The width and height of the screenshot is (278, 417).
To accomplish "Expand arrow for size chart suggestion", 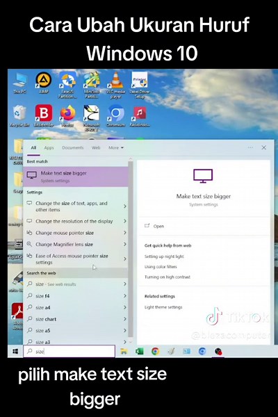I will pyautogui.click(x=125, y=319).
